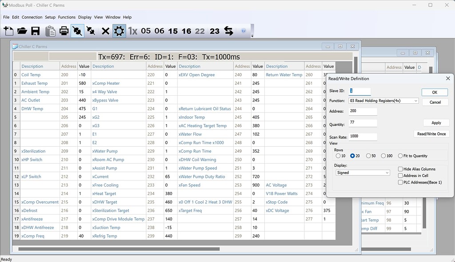Screen dimensions: 455x262
Task: Click the Modbus Poll app title icon
Action: [5, 5]
